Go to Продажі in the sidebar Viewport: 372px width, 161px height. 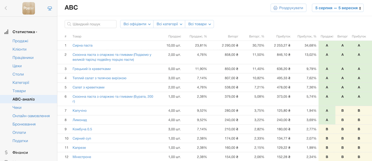pyautogui.click(x=20, y=41)
